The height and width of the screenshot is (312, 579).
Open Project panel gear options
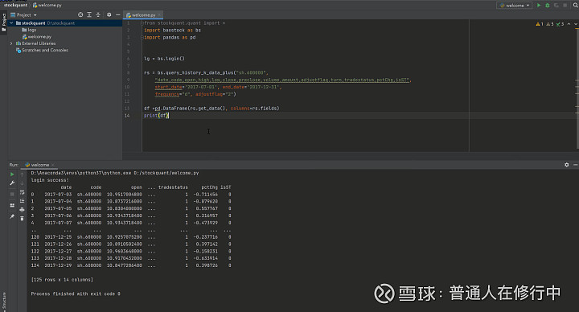pyautogui.click(x=109, y=14)
